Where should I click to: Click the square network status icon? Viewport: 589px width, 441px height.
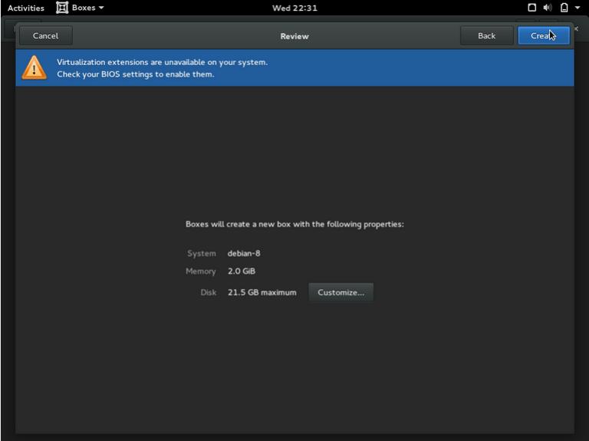[x=532, y=8]
